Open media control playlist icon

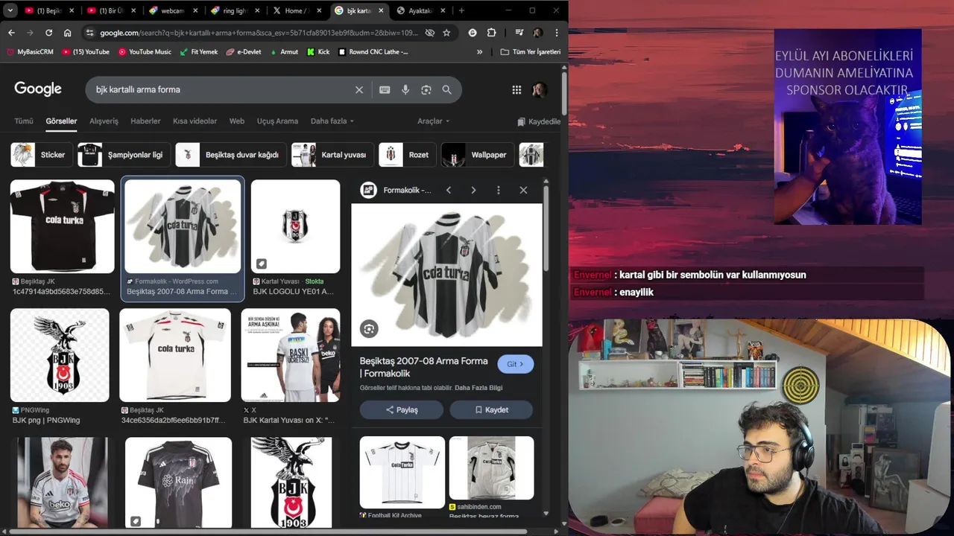519,33
